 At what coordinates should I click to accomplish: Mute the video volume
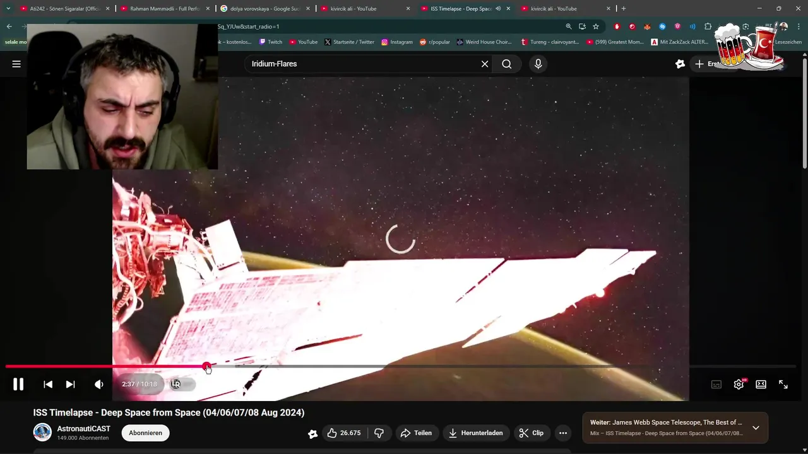[x=98, y=384]
